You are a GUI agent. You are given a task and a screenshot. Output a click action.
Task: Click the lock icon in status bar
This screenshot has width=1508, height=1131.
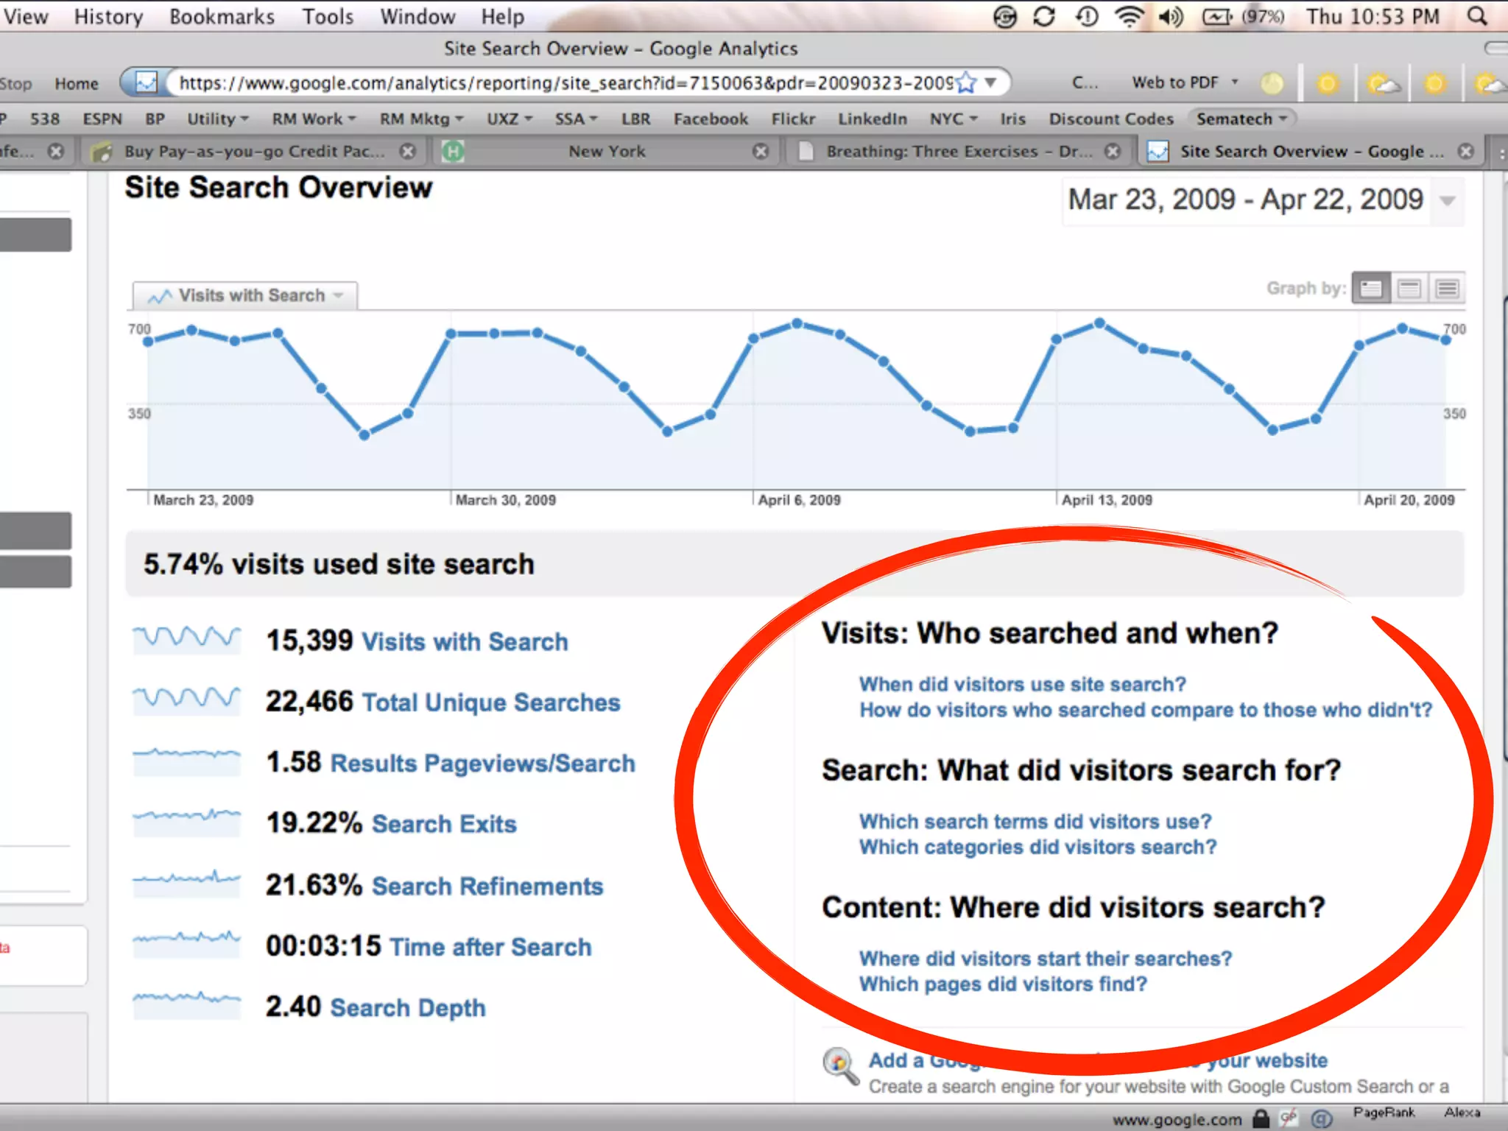tap(1261, 1118)
